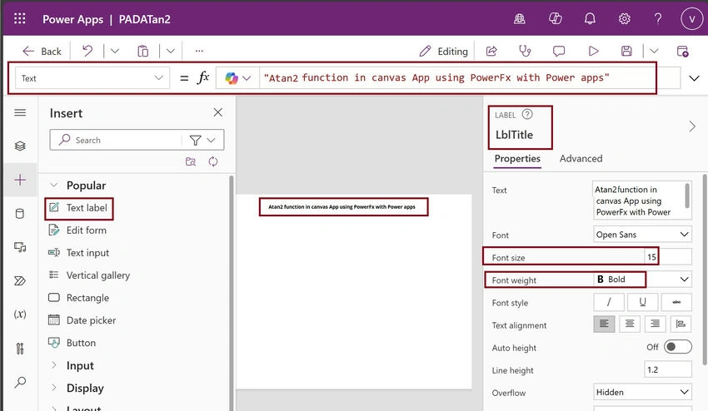Click the get more components icon

(x=191, y=161)
